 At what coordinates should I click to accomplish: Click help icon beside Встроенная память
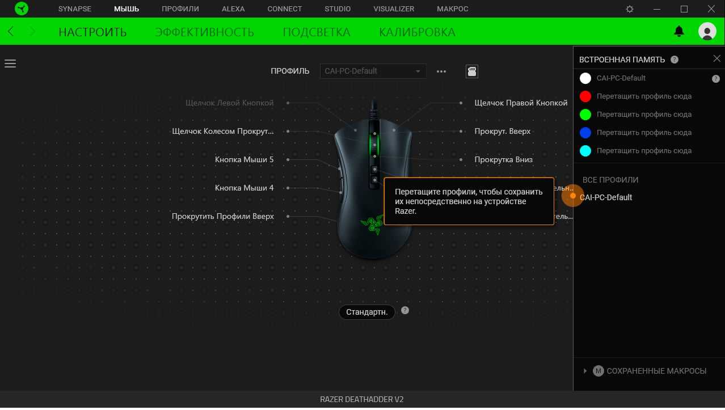tap(675, 60)
